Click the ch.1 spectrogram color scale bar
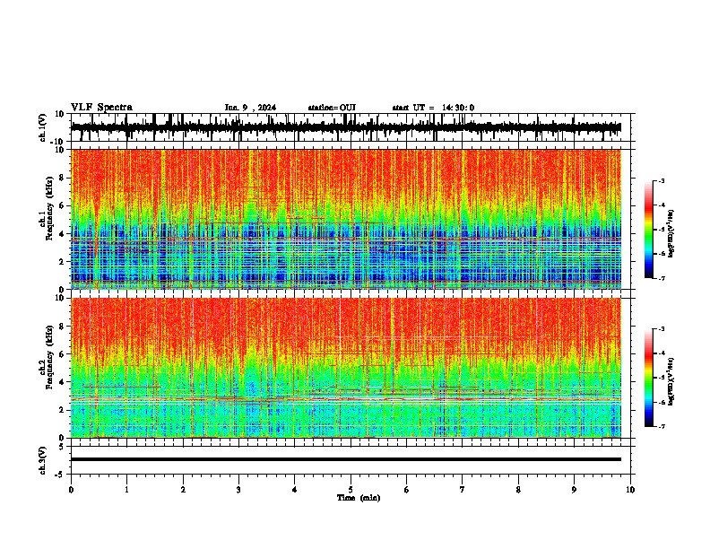This screenshot has height=549, width=710. click(x=649, y=230)
